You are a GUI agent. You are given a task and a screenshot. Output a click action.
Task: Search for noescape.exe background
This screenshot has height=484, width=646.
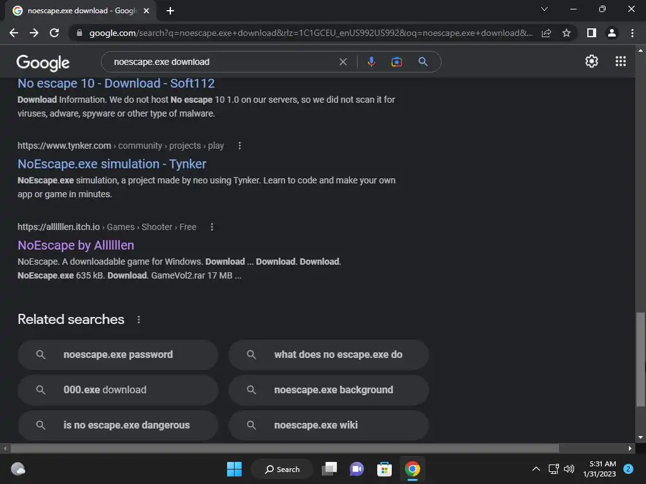(x=329, y=389)
